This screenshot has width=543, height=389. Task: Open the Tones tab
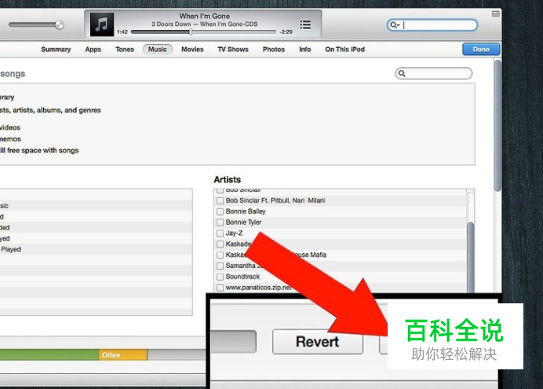pos(125,50)
